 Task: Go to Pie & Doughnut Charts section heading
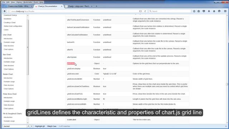coord(12,114)
